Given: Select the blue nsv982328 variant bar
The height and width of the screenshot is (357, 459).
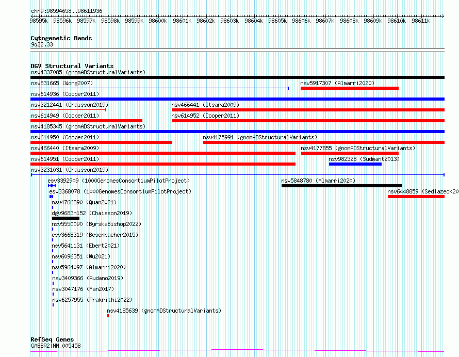Looking at the screenshot, I should pos(355,164).
